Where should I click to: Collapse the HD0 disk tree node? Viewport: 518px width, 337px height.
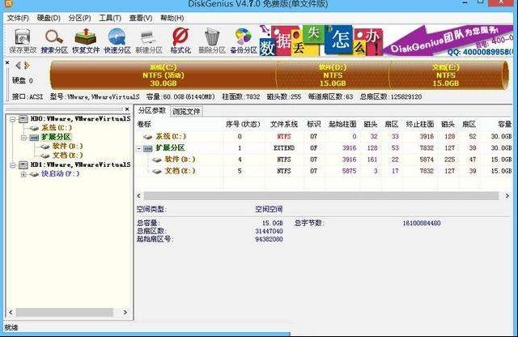pyautogui.click(x=13, y=119)
